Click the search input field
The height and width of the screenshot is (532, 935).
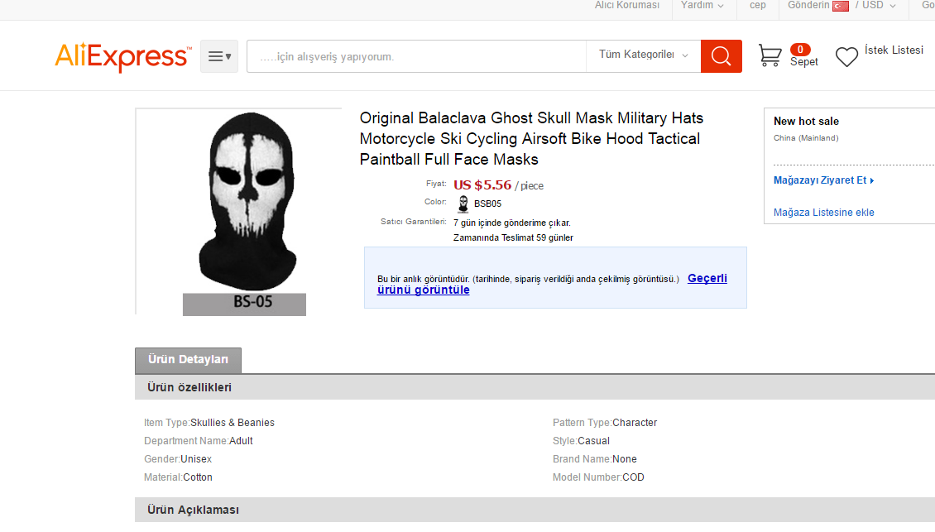click(x=417, y=56)
